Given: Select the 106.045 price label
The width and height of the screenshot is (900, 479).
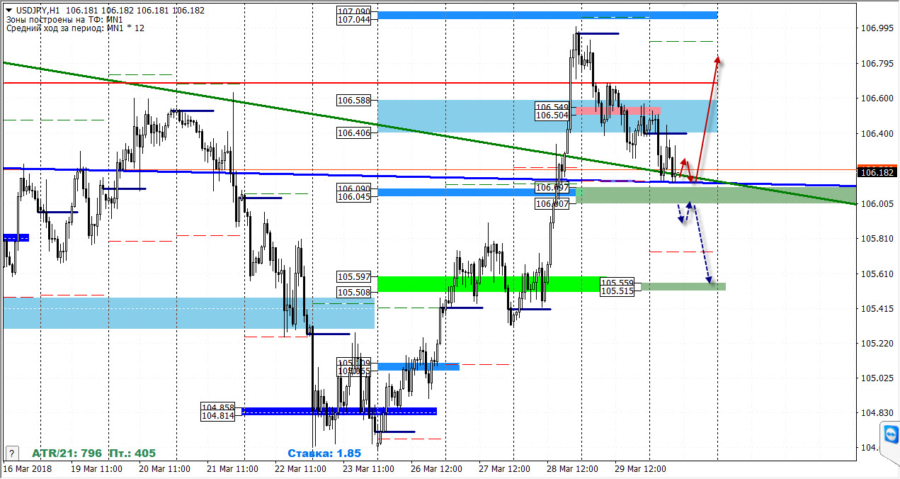Looking at the screenshot, I should point(353,197).
